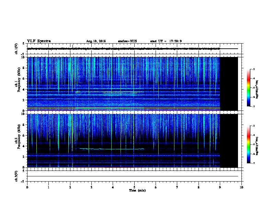Click the ch.2 colorbar log(PSD) label
Image resolution: width=272 pixels, height=210 pixels.
[257, 146]
